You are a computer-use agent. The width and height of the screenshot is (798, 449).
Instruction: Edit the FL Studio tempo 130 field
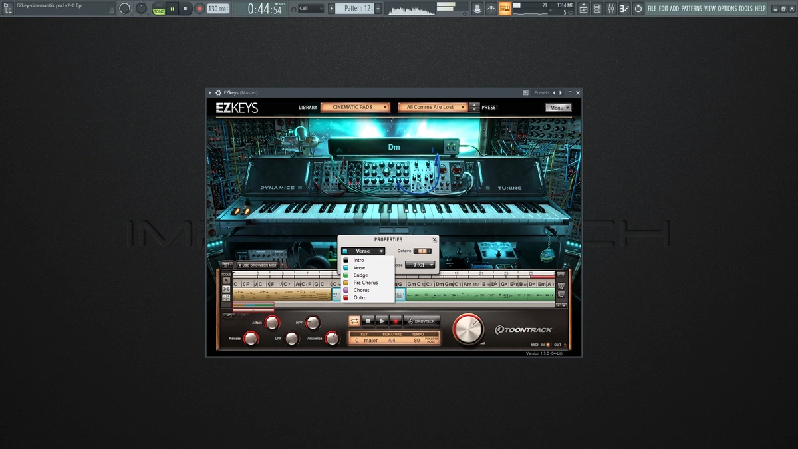217,9
